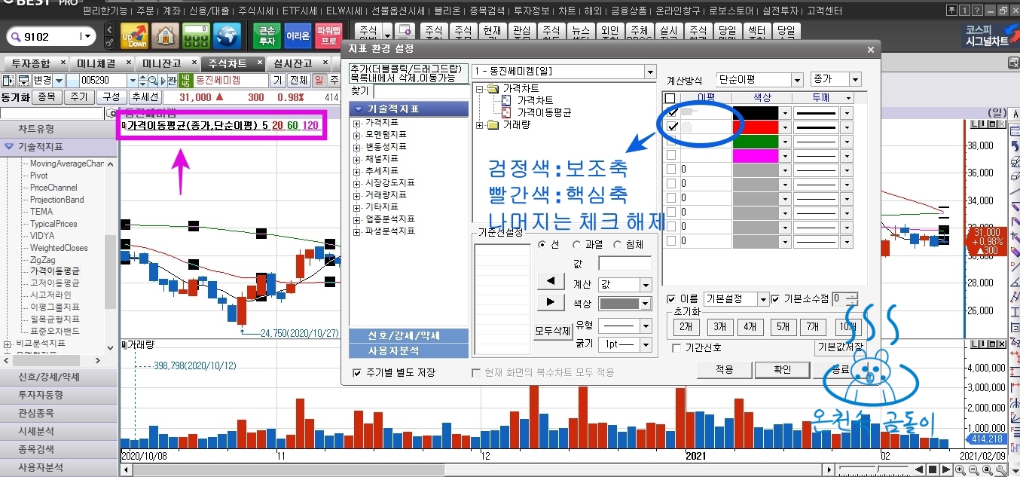
Task: Click zoom-in magnifier at chart bottom
Action: point(960,470)
